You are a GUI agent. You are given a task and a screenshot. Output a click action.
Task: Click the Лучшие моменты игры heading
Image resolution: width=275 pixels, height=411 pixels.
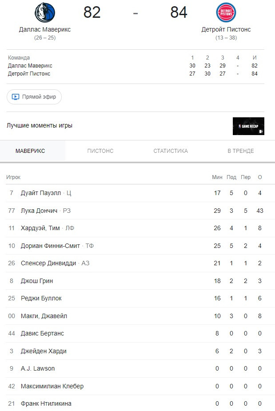pos(40,126)
